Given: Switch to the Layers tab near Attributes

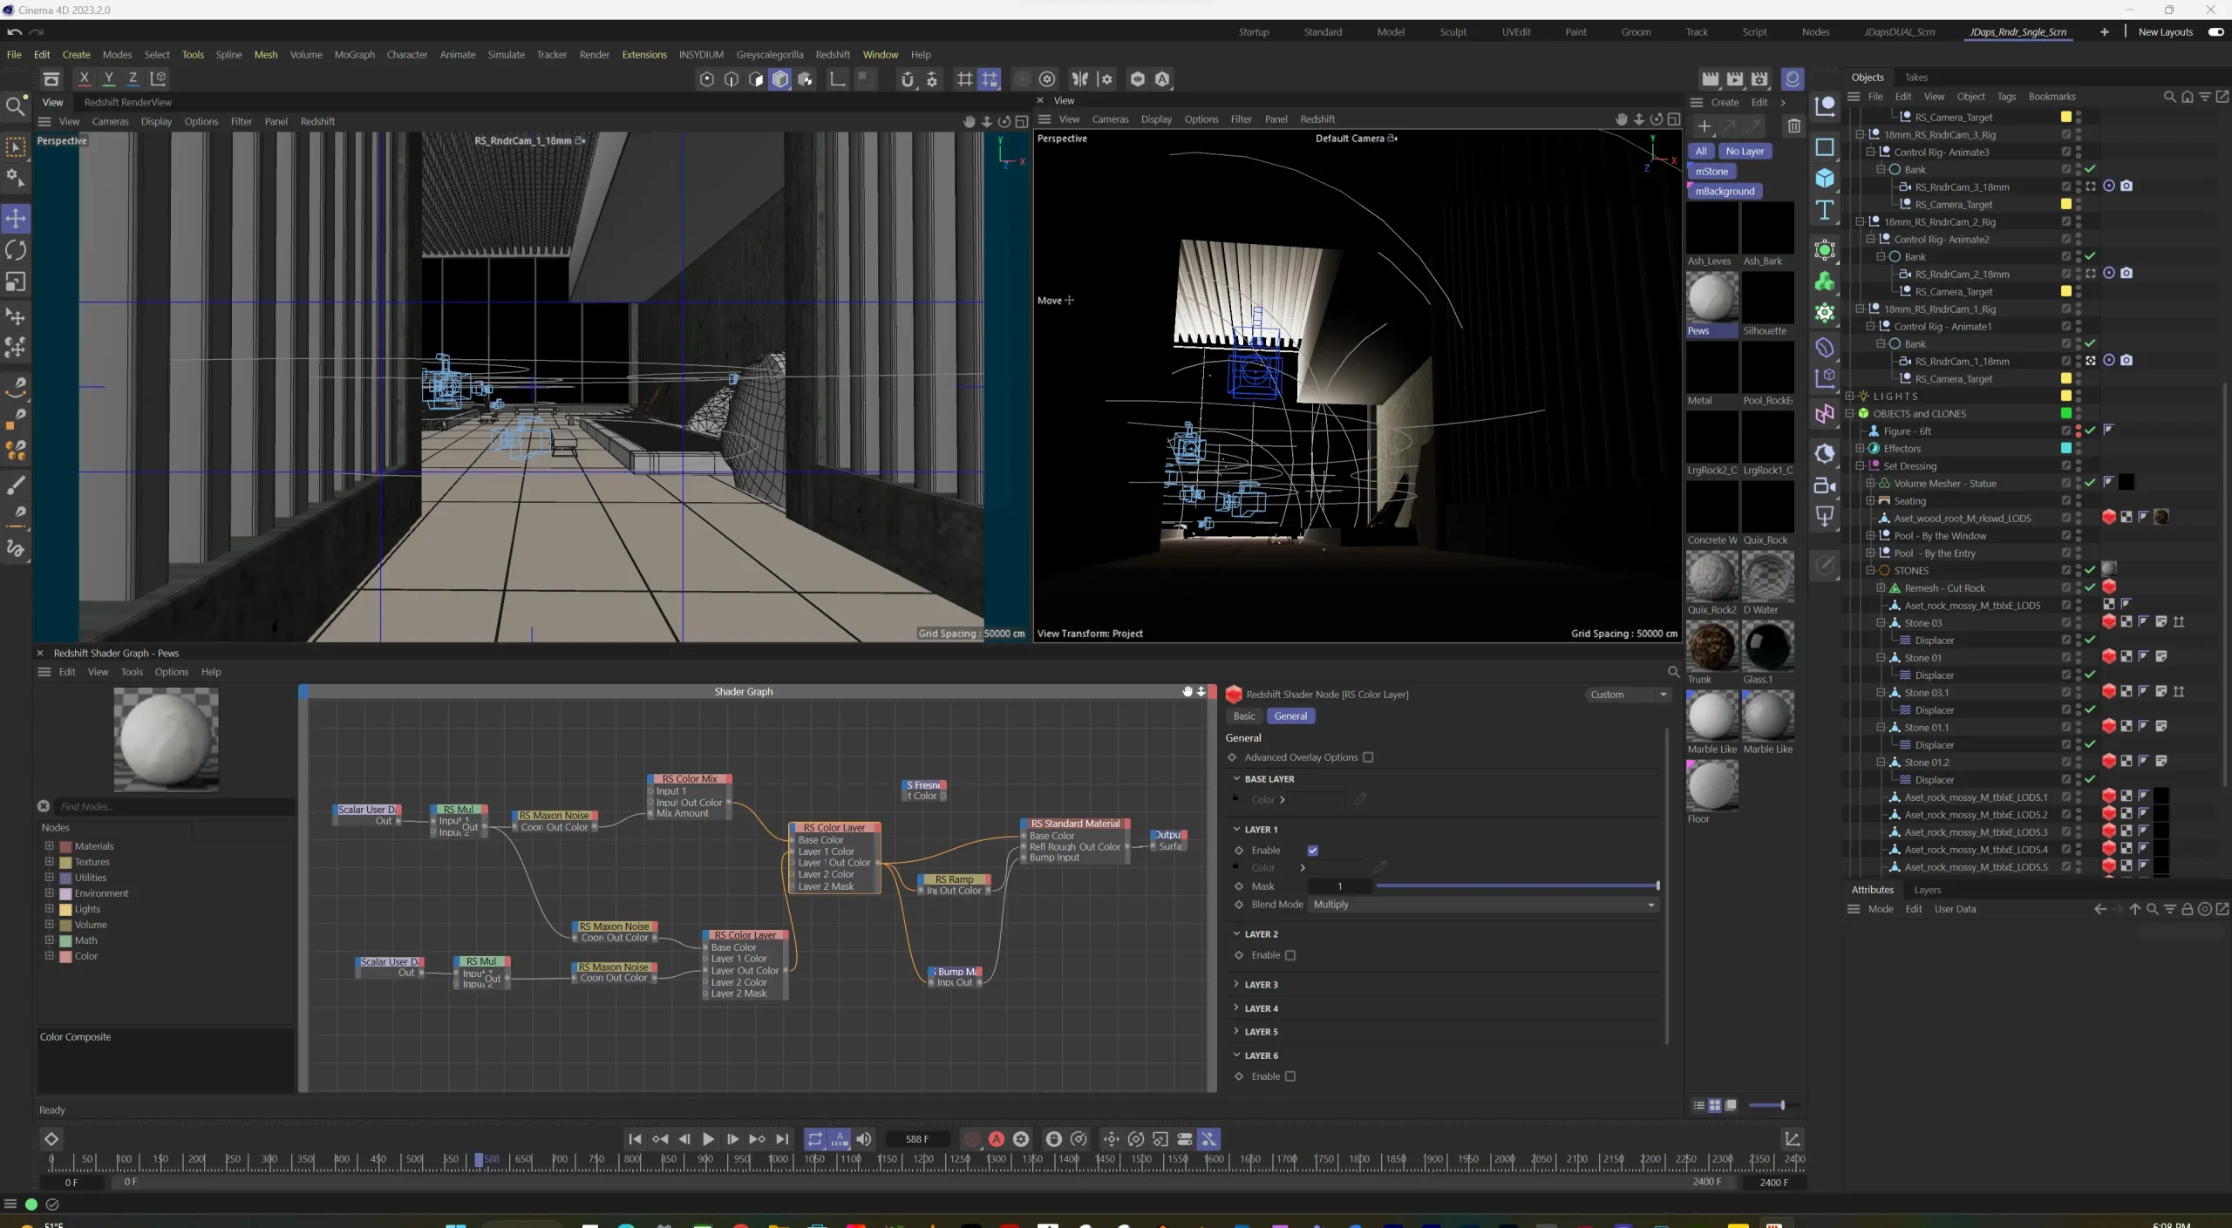Looking at the screenshot, I should [x=1927, y=890].
